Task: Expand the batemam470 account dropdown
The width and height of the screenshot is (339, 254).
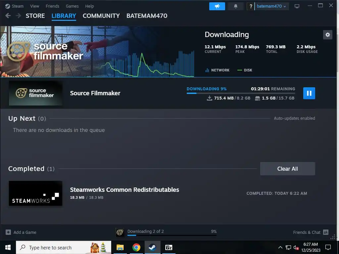Action: click(x=271, y=6)
